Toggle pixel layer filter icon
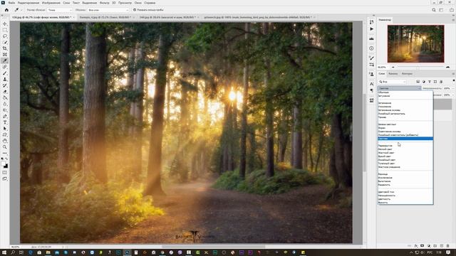 [418, 82]
